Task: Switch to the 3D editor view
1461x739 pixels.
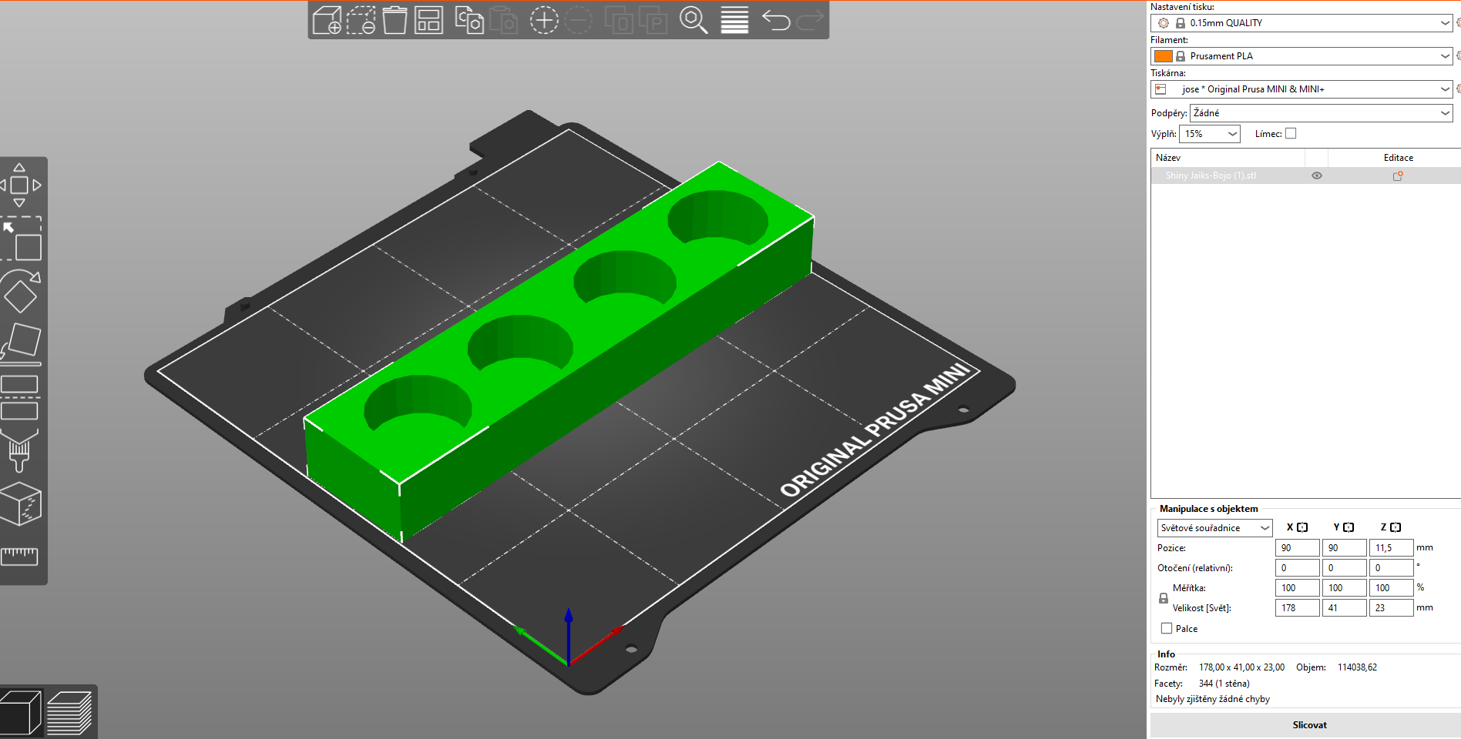Action: coord(20,713)
